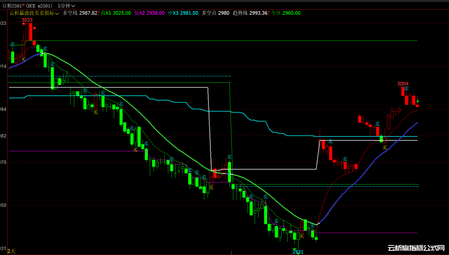The width and height of the screenshot is (449, 255).
Task: Click the 3033 high price label
Action: 27,20
